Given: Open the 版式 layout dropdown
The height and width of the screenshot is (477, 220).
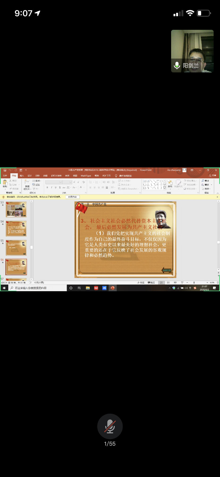Looking at the screenshot, I should (x=37, y=181).
